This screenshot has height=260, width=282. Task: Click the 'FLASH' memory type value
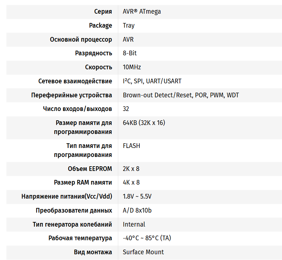[x=132, y=146]
